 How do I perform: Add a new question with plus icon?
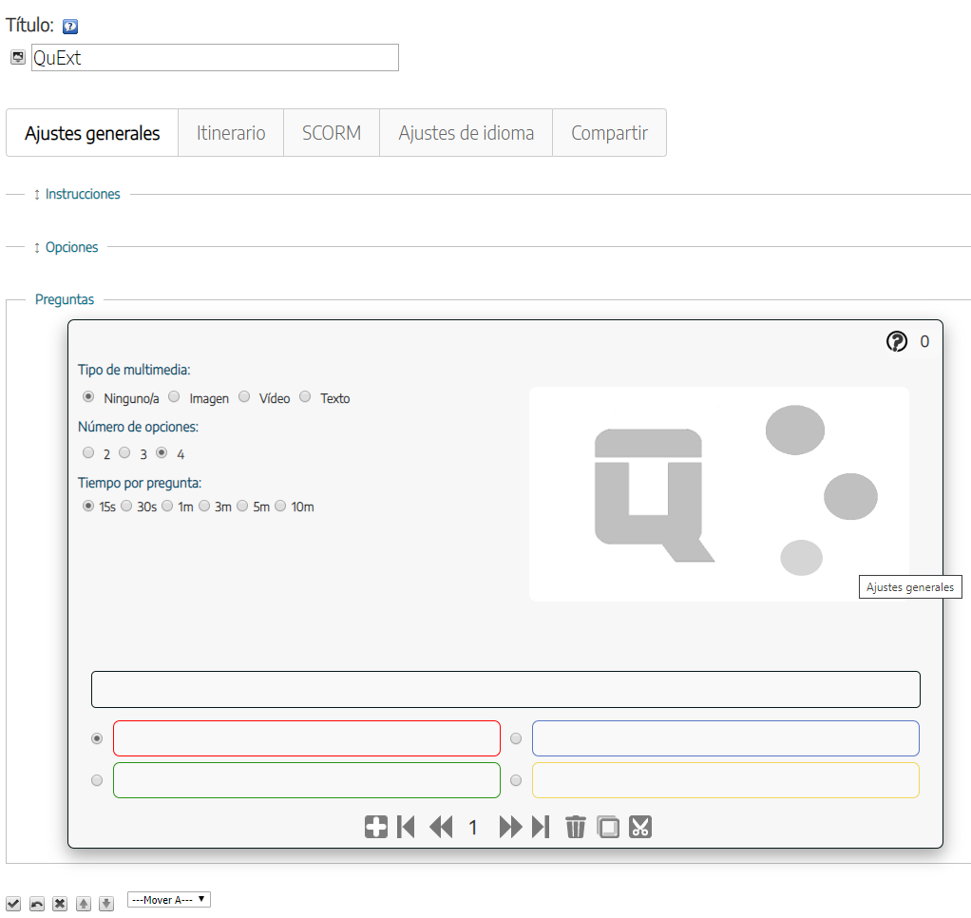point(376,827)
